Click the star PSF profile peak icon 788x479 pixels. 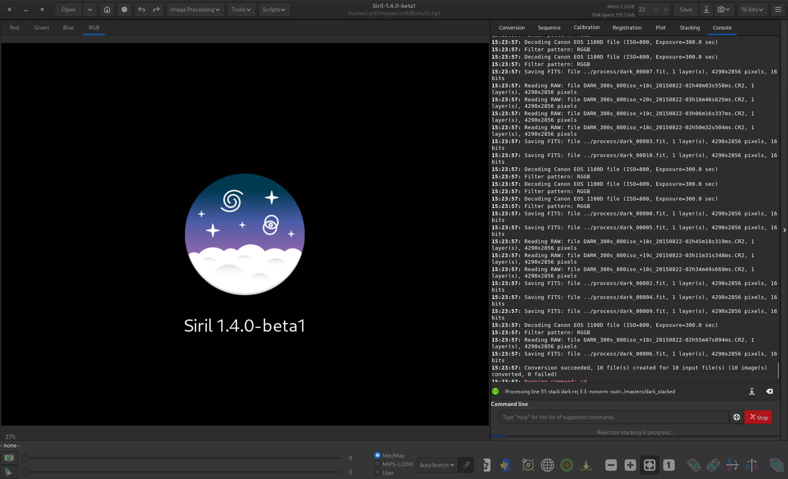click(586, 465)
